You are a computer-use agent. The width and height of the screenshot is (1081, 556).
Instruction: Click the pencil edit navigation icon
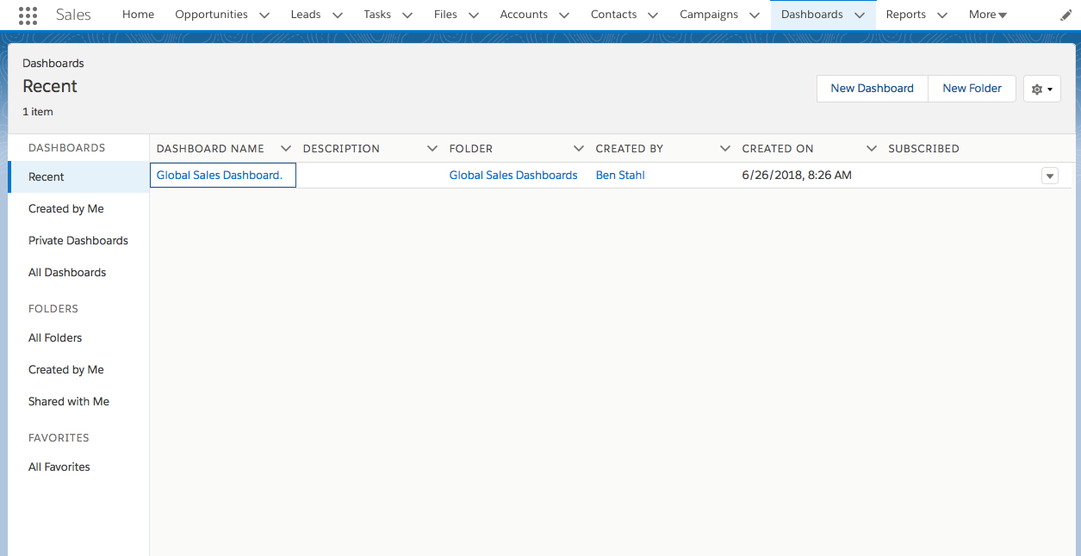1065,15
